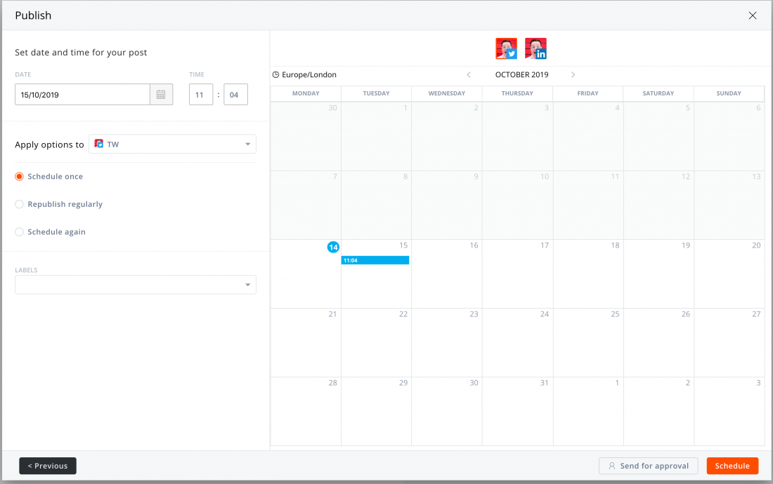
Task: Choose the Schedule again option
Action: 20,232
